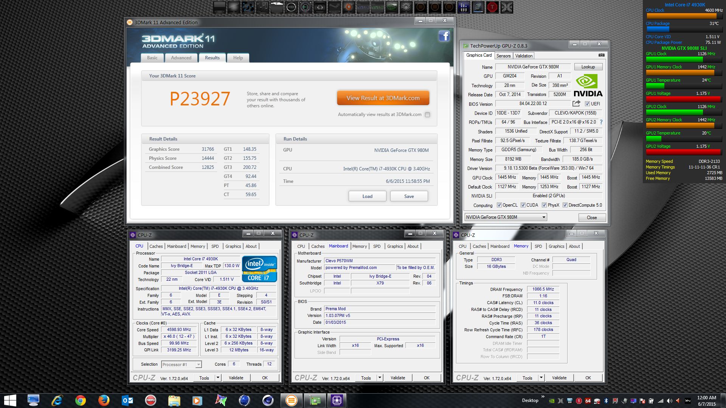The image size is (726, 408).
Task: Click the volume speaker tray icon
Action: pos(669,401)
